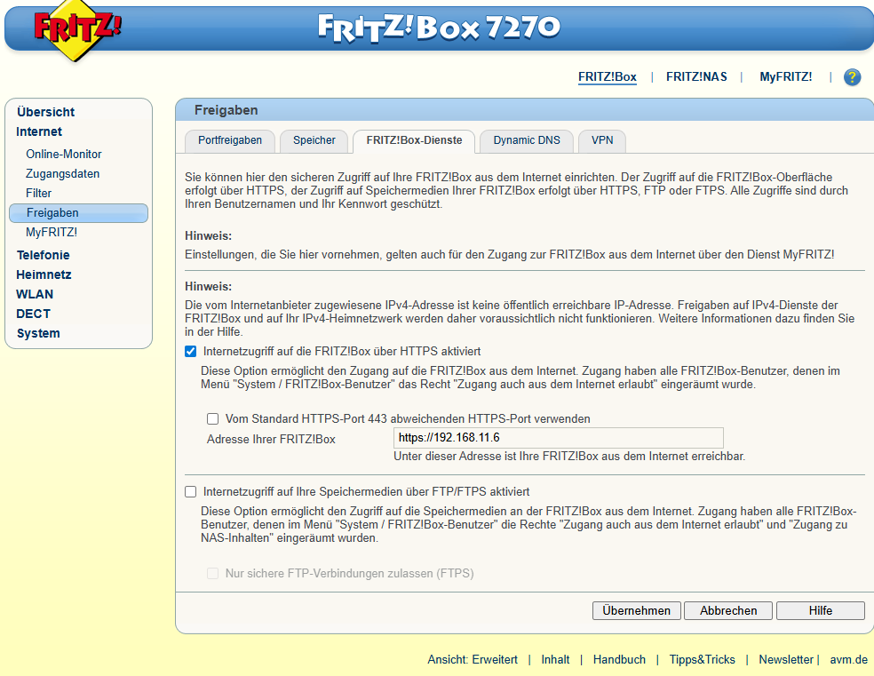Expand the Heimnetz menu section

pos(44,274)
